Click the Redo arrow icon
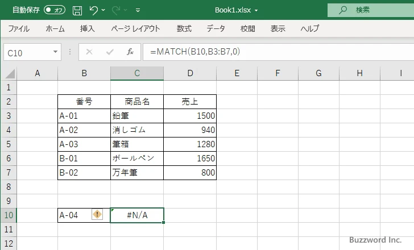Screen dimensions: 414x250 [x=116, y=10]
